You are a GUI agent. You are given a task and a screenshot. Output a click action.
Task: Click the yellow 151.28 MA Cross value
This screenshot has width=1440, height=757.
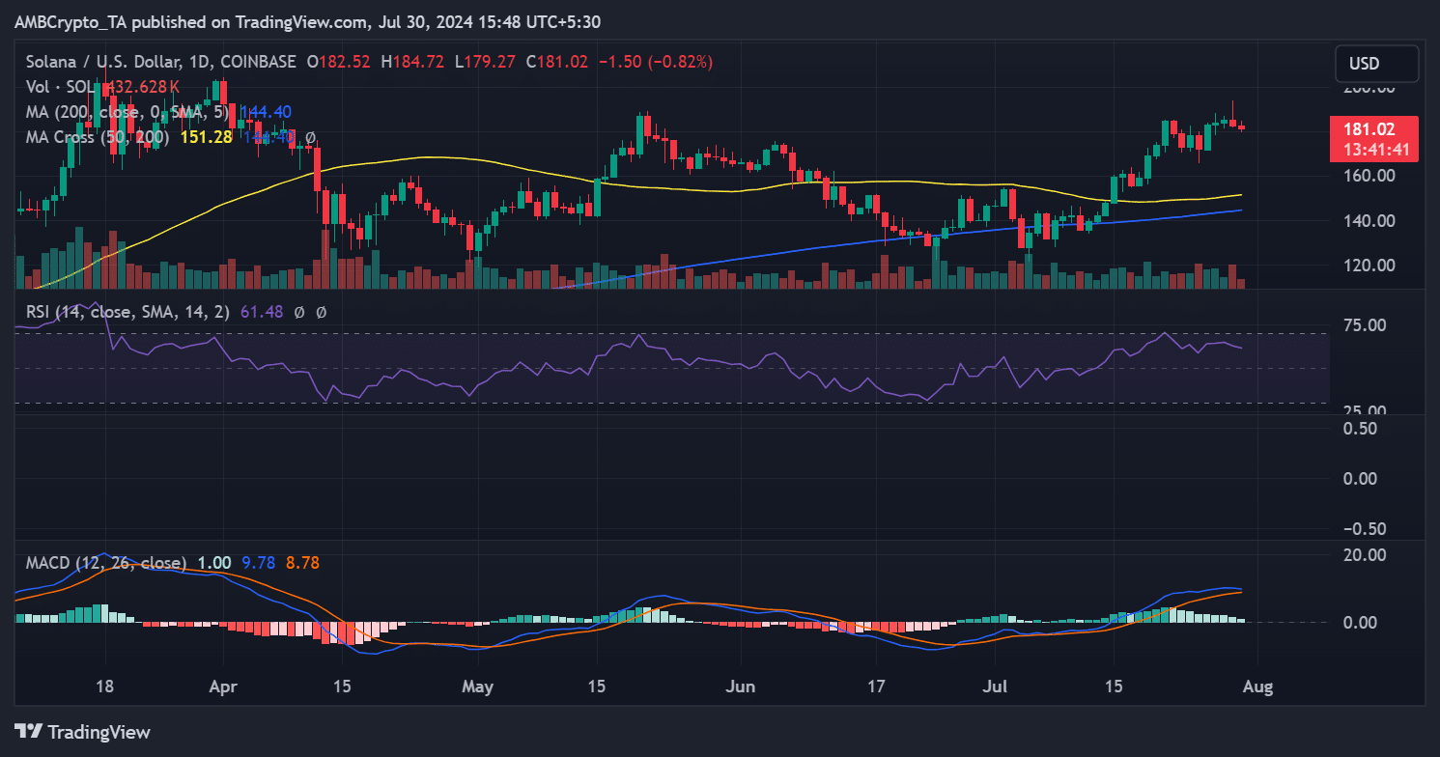[206, 137]
